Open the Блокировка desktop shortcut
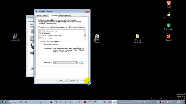Image resolution: width=186 pixels, height=104 pixels. (x=169, y=16)
